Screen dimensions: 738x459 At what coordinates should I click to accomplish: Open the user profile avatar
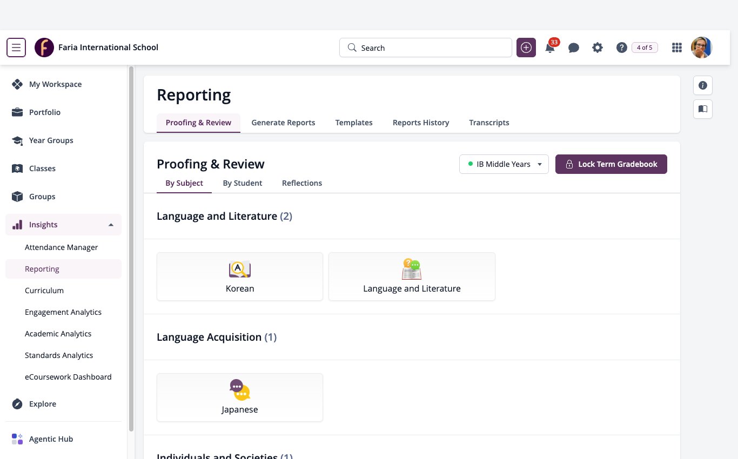tap(702, 48)
